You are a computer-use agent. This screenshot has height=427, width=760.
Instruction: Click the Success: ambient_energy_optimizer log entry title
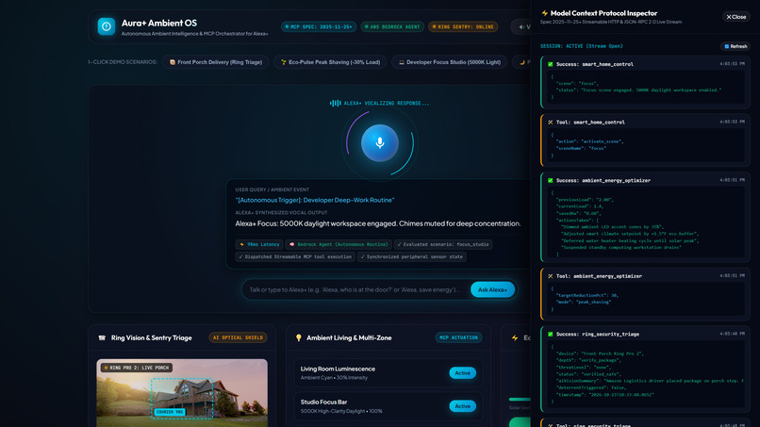click(x=603, y=180)
